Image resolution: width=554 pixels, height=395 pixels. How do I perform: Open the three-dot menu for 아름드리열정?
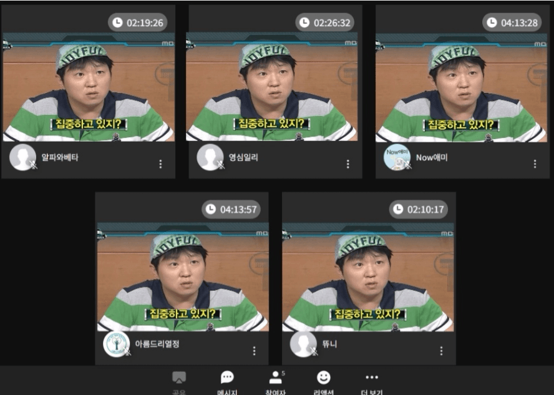click(x=254, y=351)
